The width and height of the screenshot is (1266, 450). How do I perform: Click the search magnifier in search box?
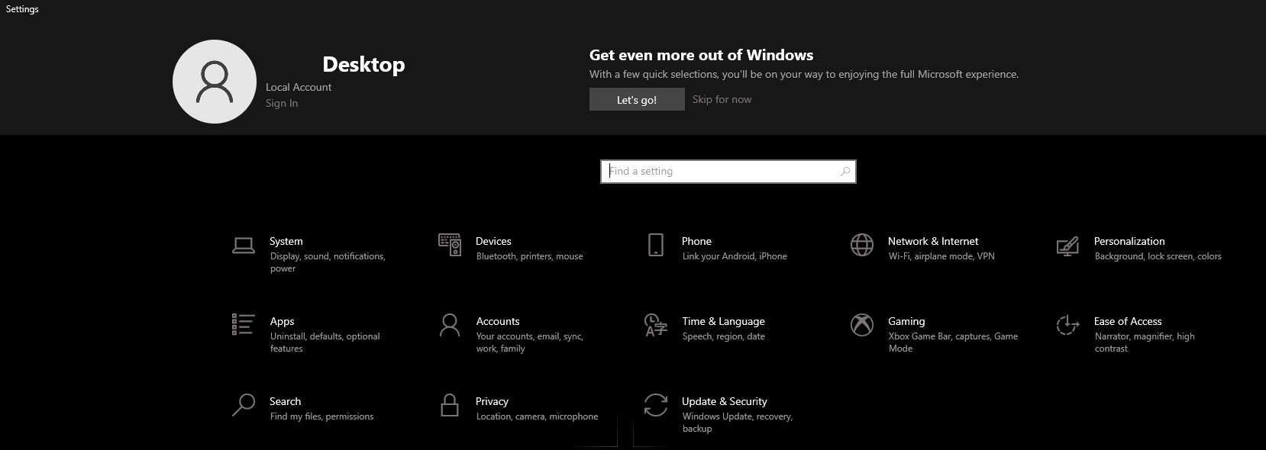point(845,172)
